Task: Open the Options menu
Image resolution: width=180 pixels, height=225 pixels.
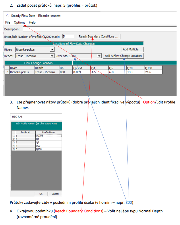Action: pyautogui.click(x=20, y=22)
